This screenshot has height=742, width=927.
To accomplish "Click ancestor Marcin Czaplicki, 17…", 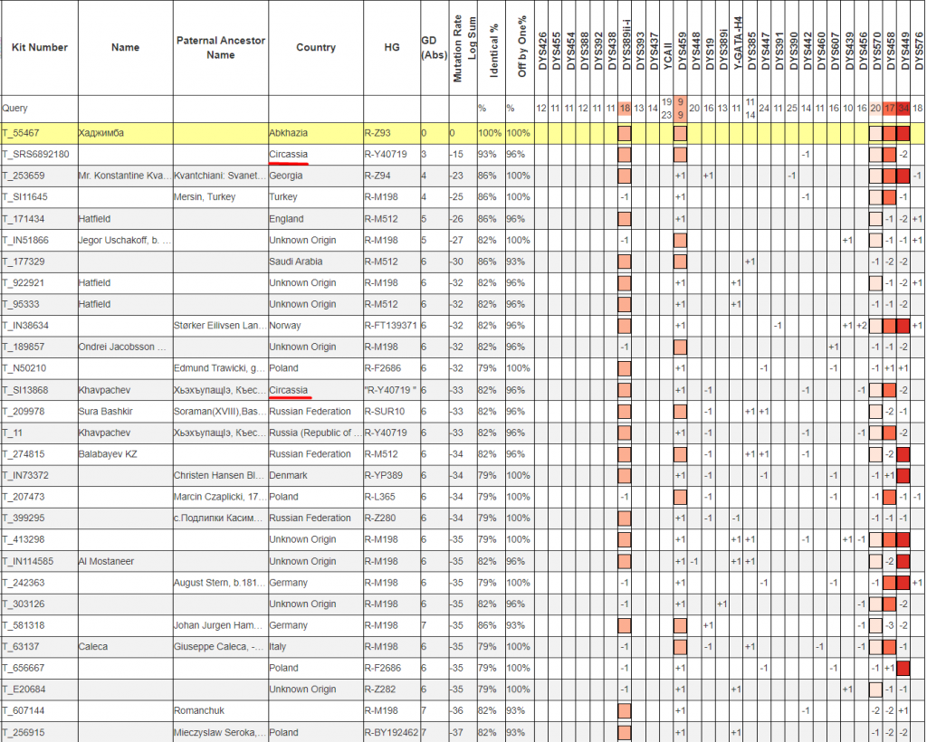I will point(219,496).
